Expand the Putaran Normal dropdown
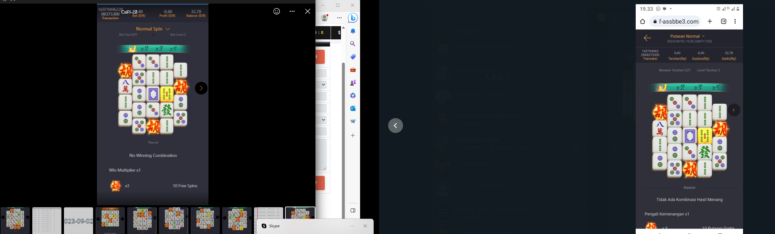Image resolution: width=775 pixels, height=234 pixels. pos(687,36)
